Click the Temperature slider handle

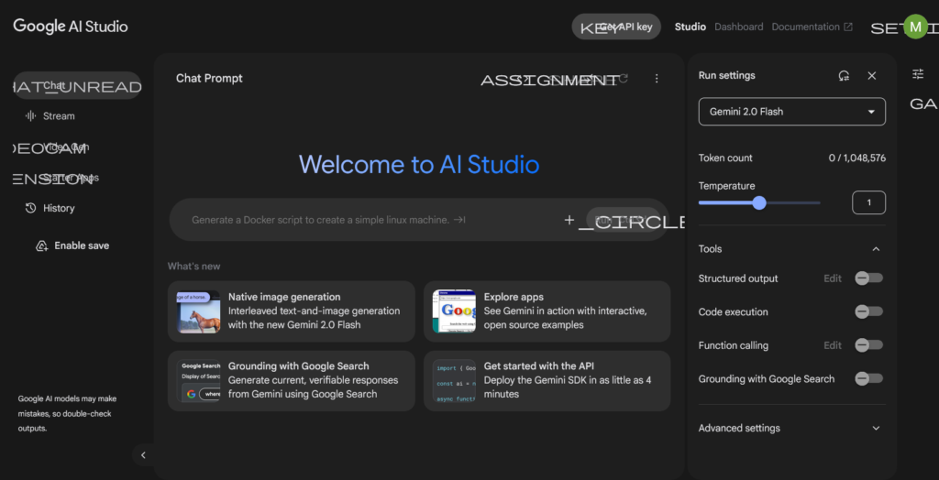759,202
